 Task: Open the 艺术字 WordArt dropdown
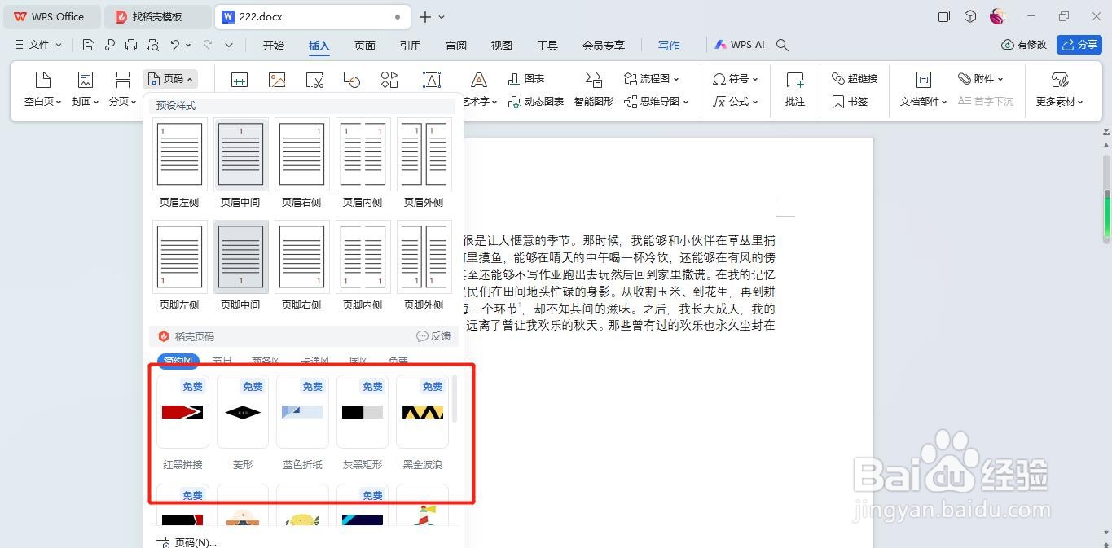(x=478, y=101)
